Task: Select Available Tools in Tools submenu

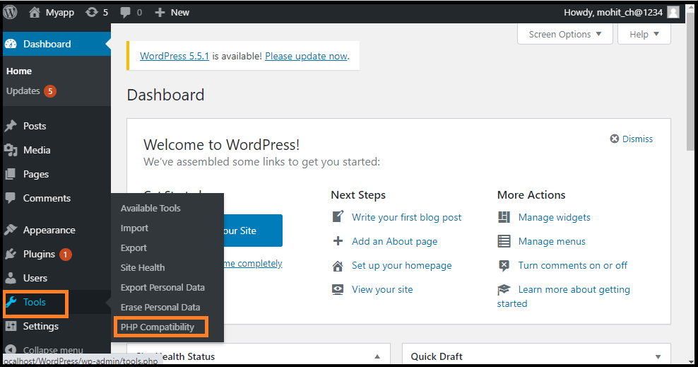Action: (150, 208)
